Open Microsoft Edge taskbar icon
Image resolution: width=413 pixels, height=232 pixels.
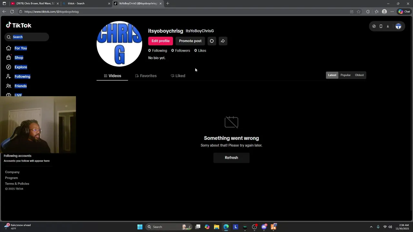click(x=226, y=227)
